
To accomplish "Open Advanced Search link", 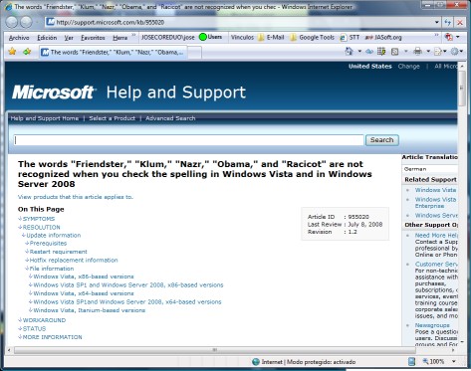I will click(170, 118).
